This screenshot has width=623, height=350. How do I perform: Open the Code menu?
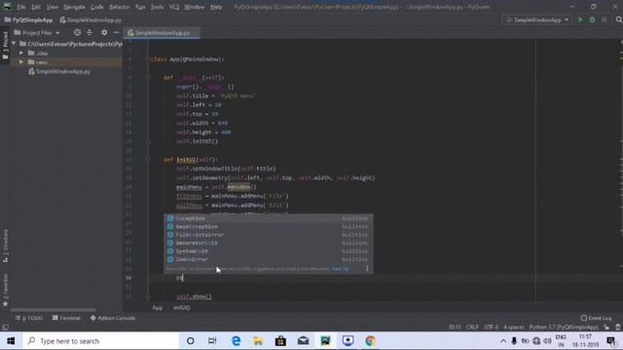pyautogui.click(x=97, y=7)
